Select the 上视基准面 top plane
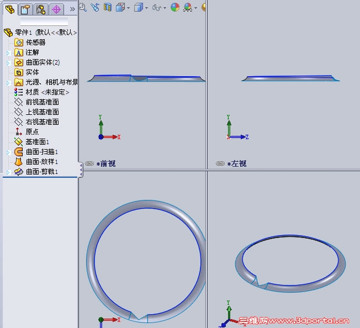The height and width of the screenshot is (328, 360). (43, 112)
